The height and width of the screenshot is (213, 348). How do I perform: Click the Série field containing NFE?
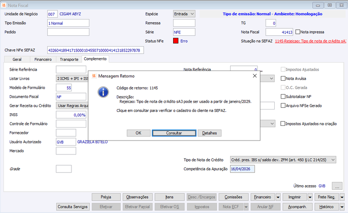[x=184, y=32]
